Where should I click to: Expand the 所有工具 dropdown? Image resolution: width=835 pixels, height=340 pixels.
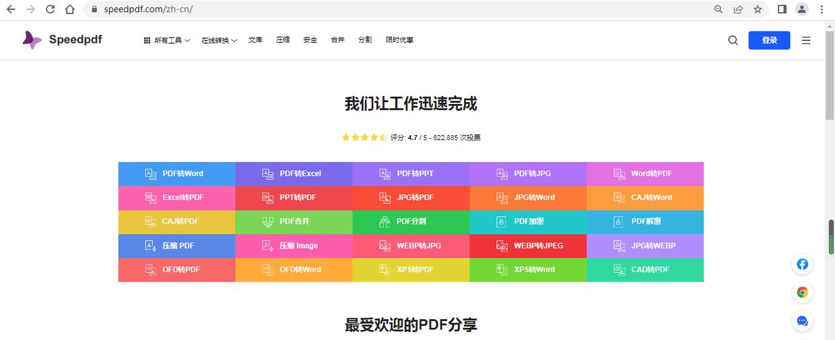[167, 40]
